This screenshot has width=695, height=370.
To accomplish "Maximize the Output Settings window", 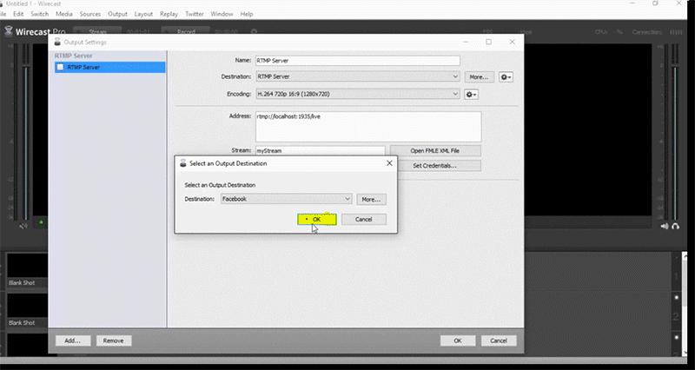I will point(488,42).
